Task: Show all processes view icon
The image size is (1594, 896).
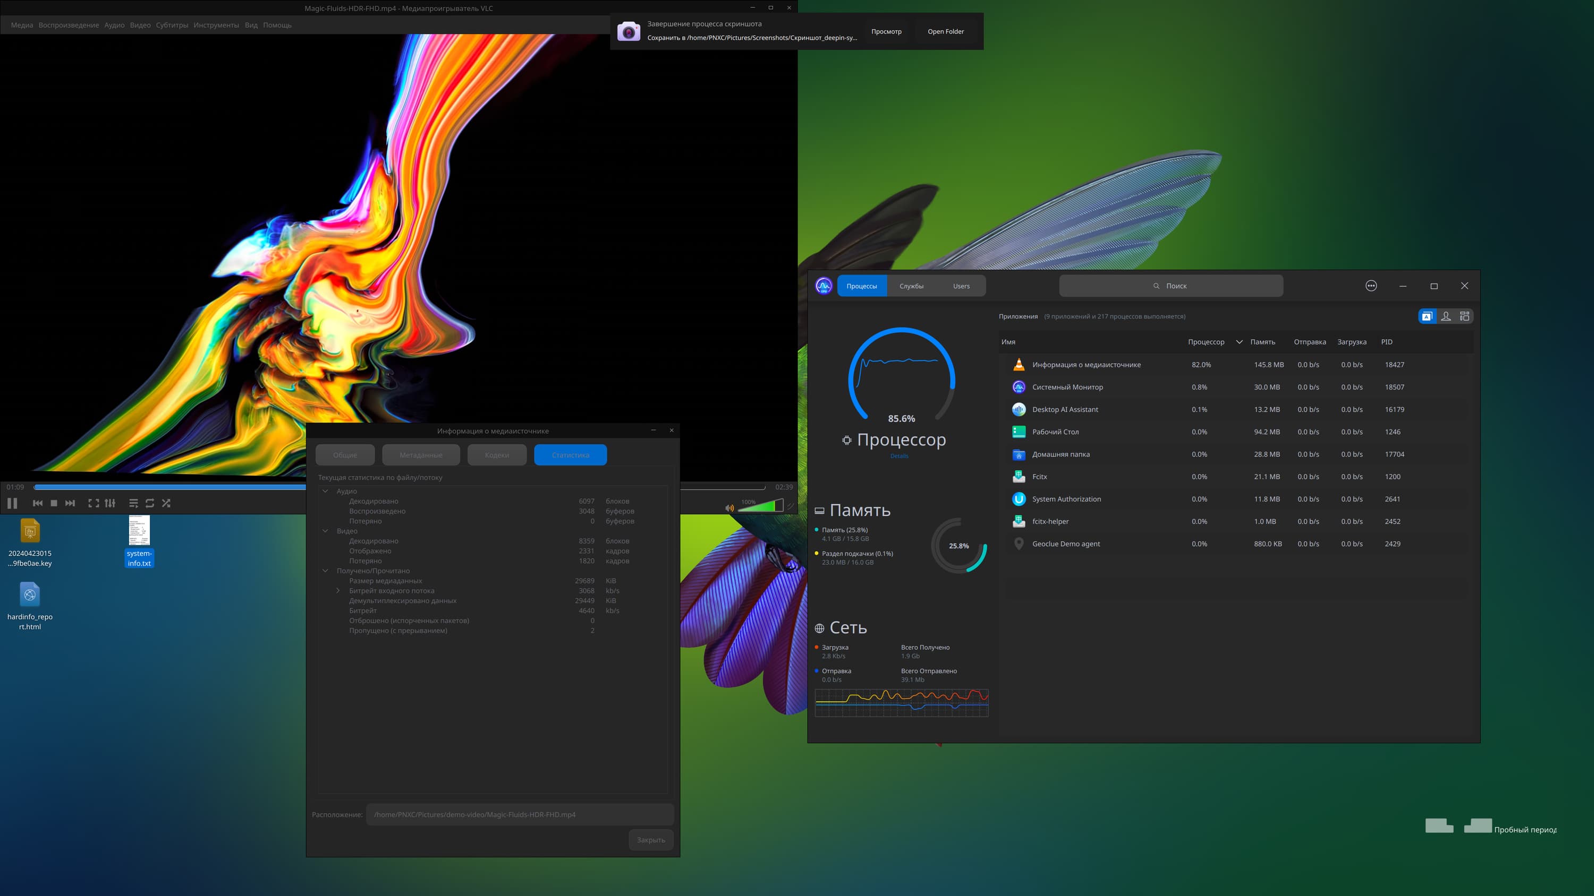Action: tap(1464, 316)
